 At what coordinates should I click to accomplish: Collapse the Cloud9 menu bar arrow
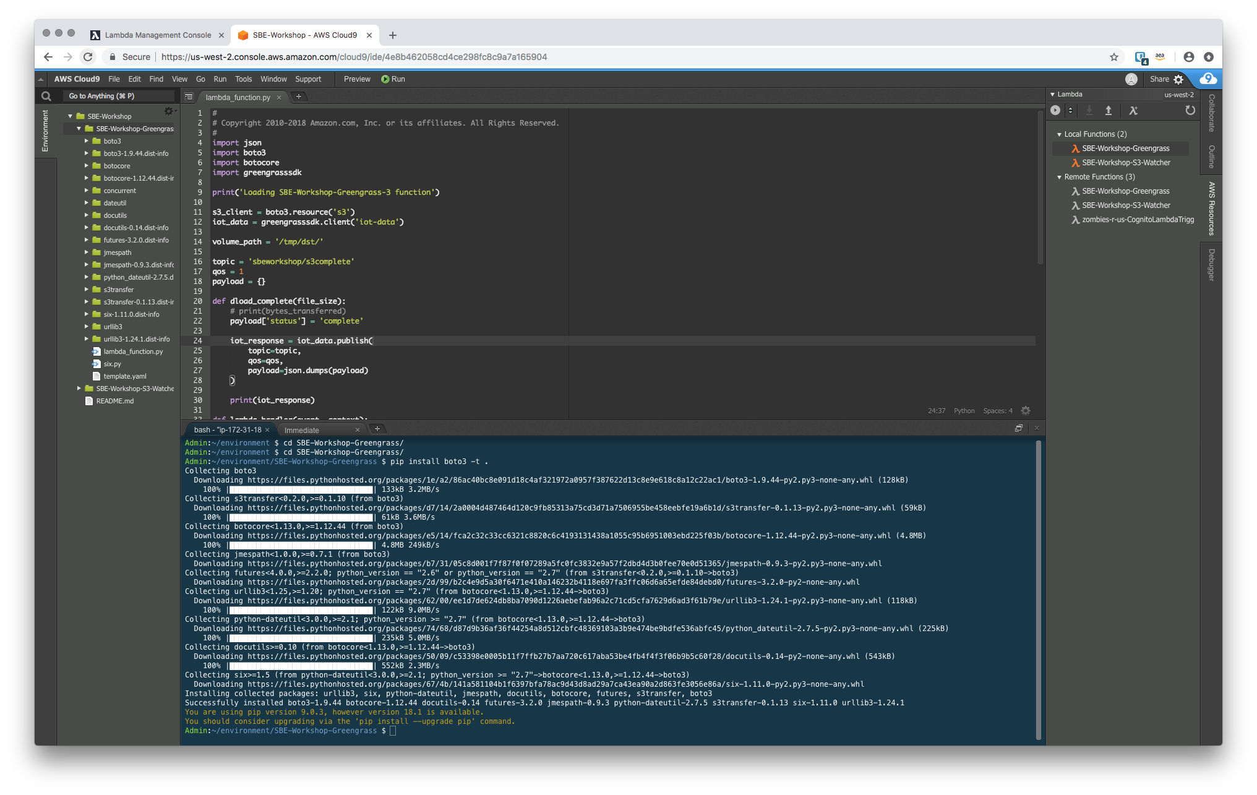[x=40, y=79]
